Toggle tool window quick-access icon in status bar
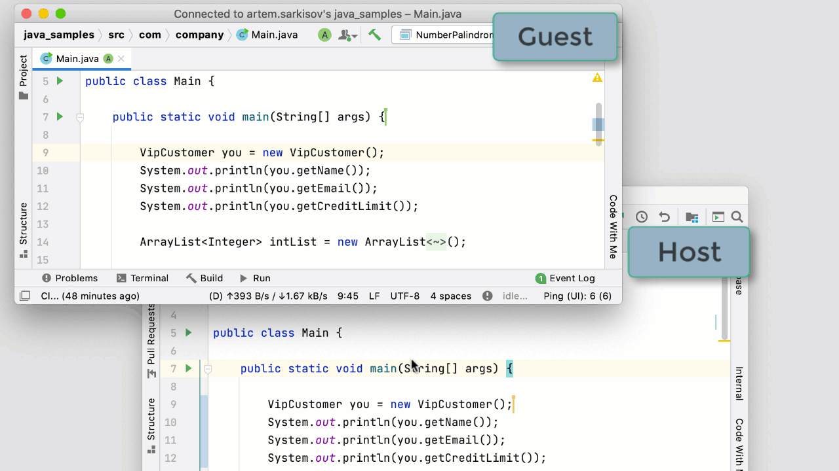 (x=24, y=296)
